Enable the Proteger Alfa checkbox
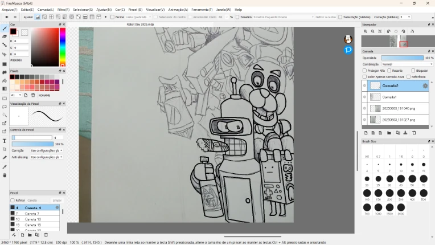 (364, 71)
